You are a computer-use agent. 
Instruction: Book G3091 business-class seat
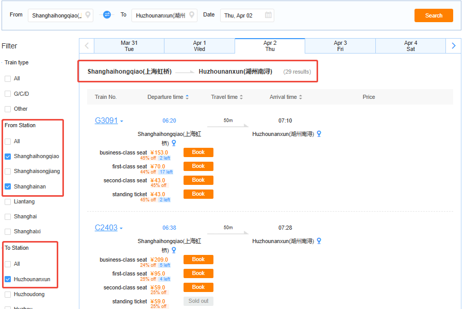click(198, 152)
